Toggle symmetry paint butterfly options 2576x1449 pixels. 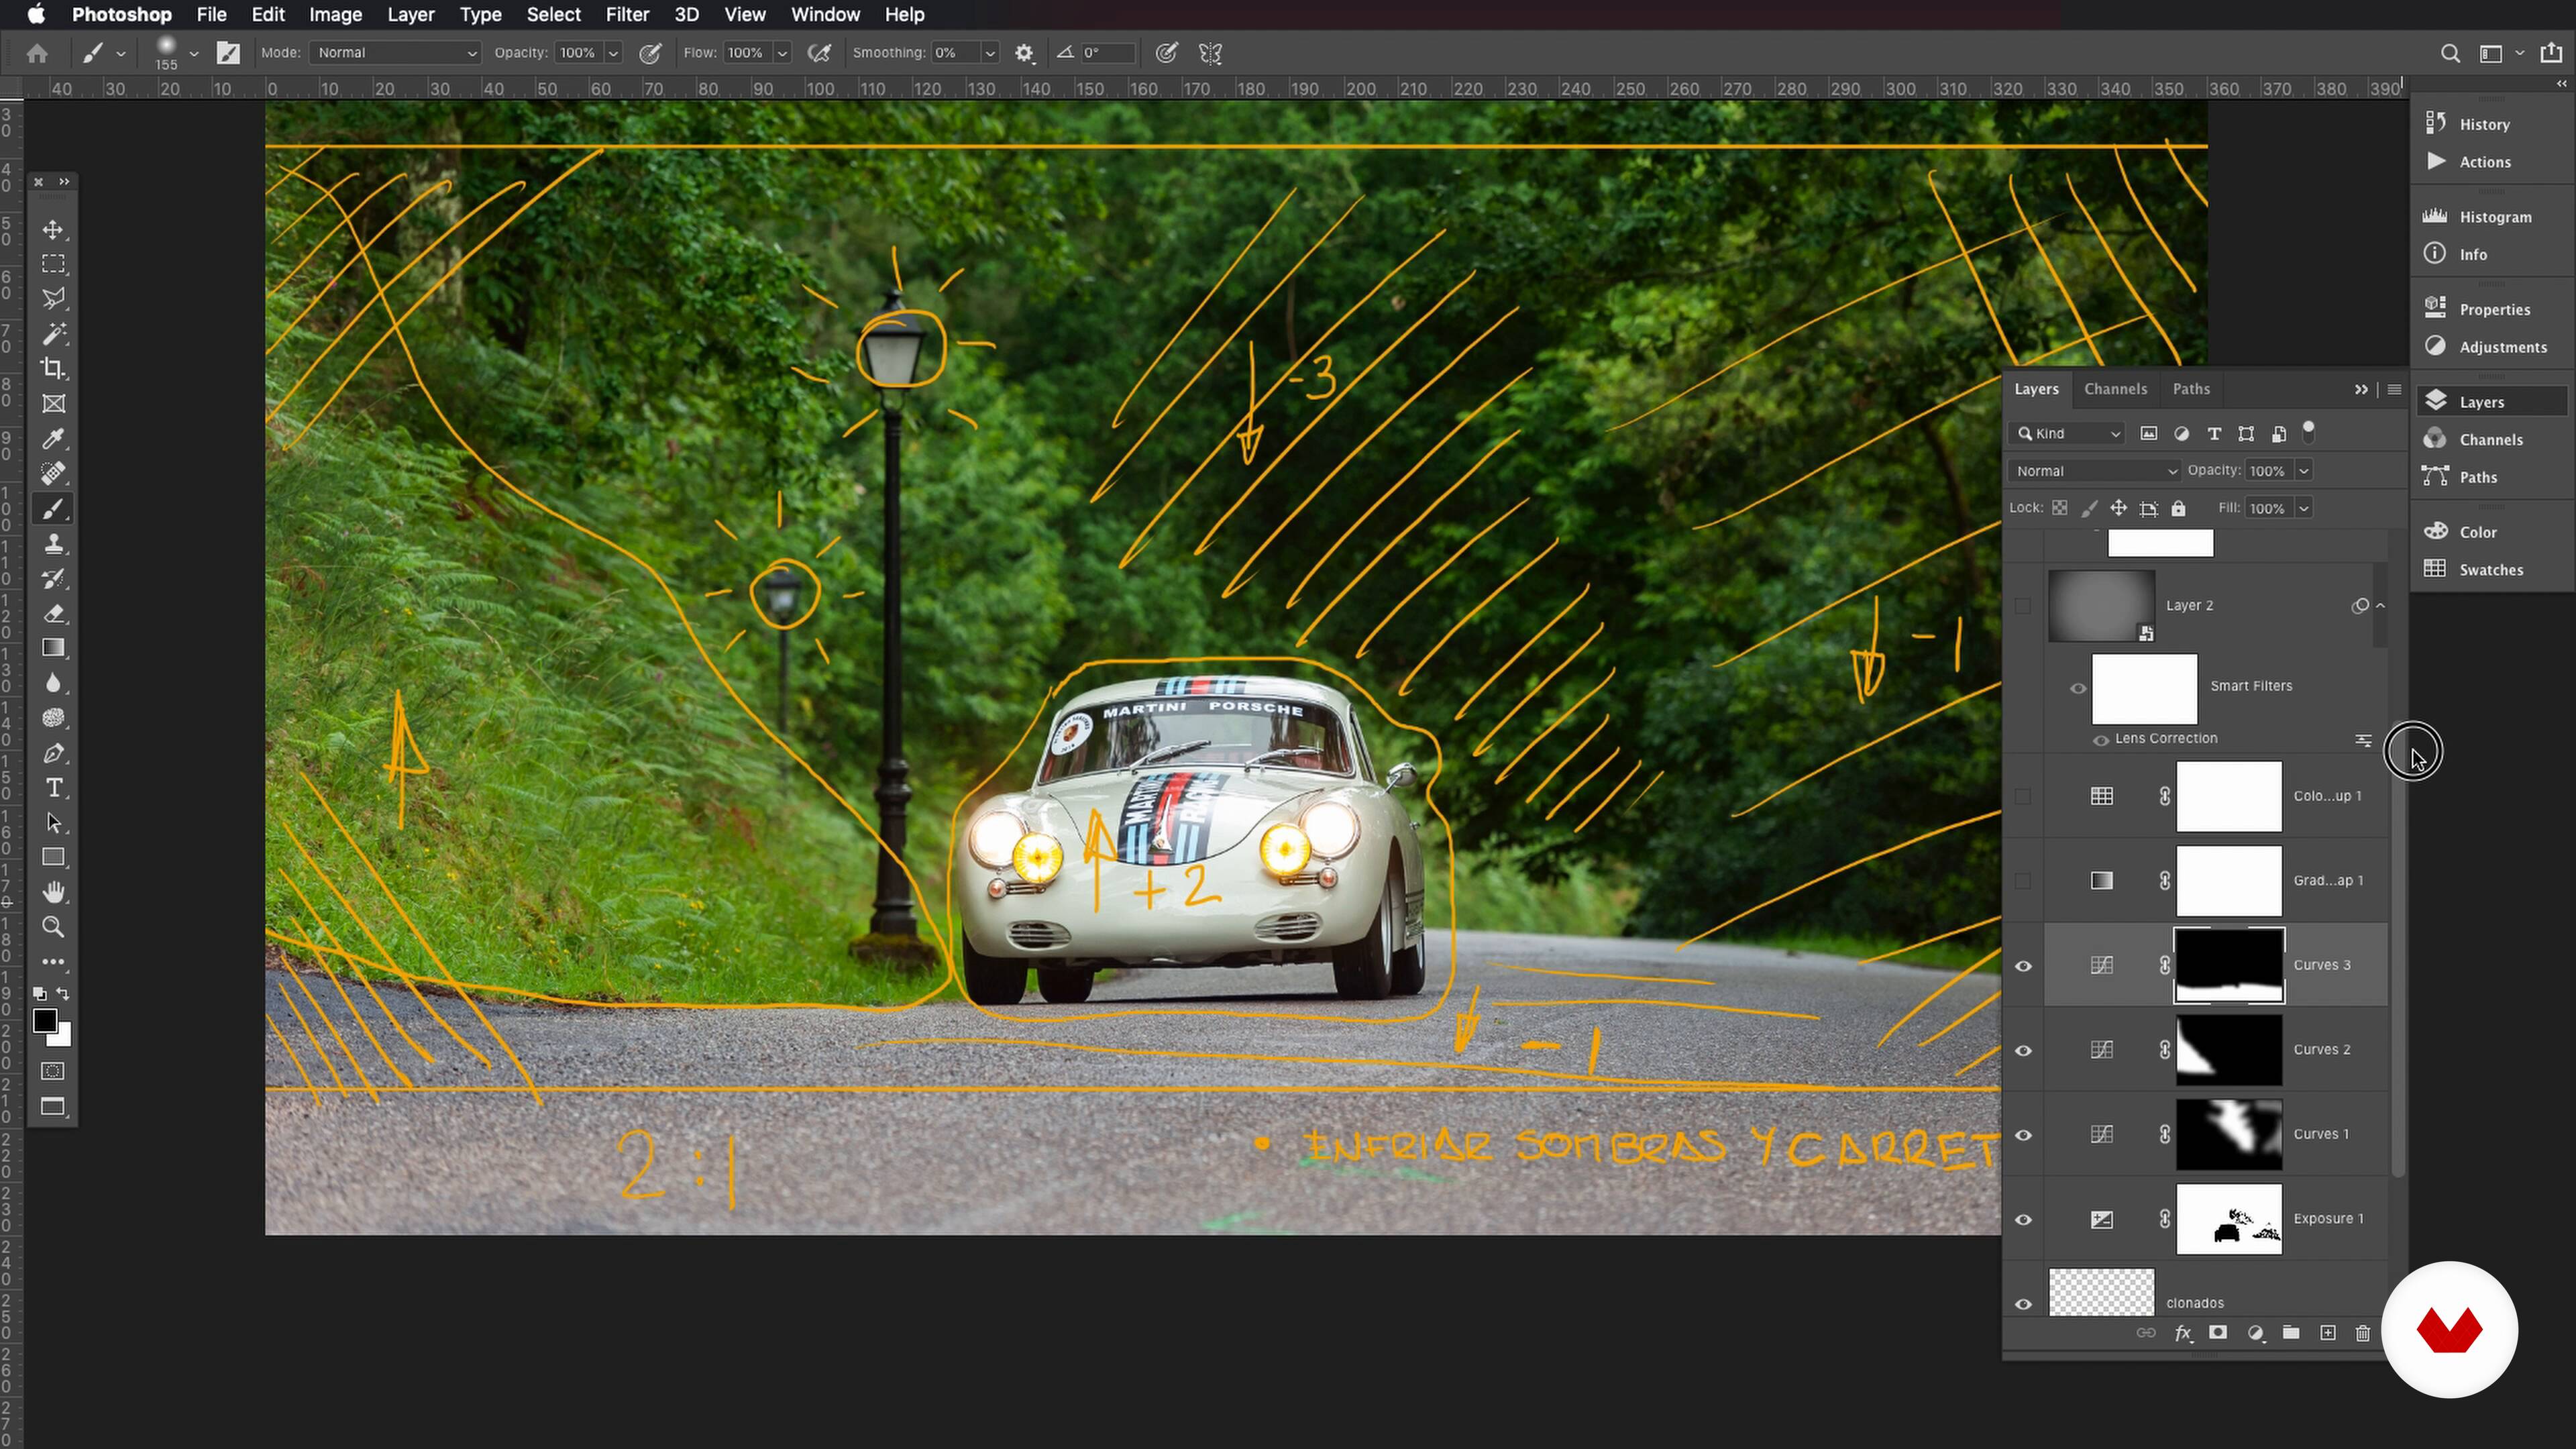coord(1210,53)
